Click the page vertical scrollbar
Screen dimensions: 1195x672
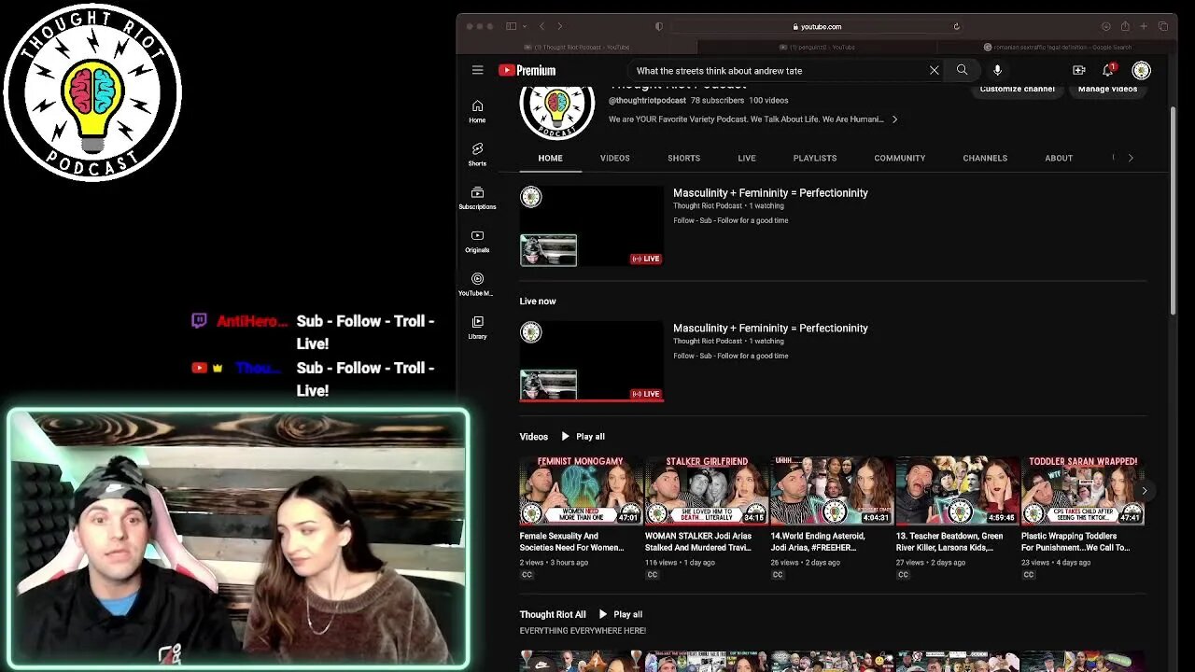[x=1174, y=210]
